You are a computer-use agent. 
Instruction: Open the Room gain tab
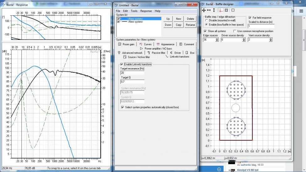click(x=126, y=44)
